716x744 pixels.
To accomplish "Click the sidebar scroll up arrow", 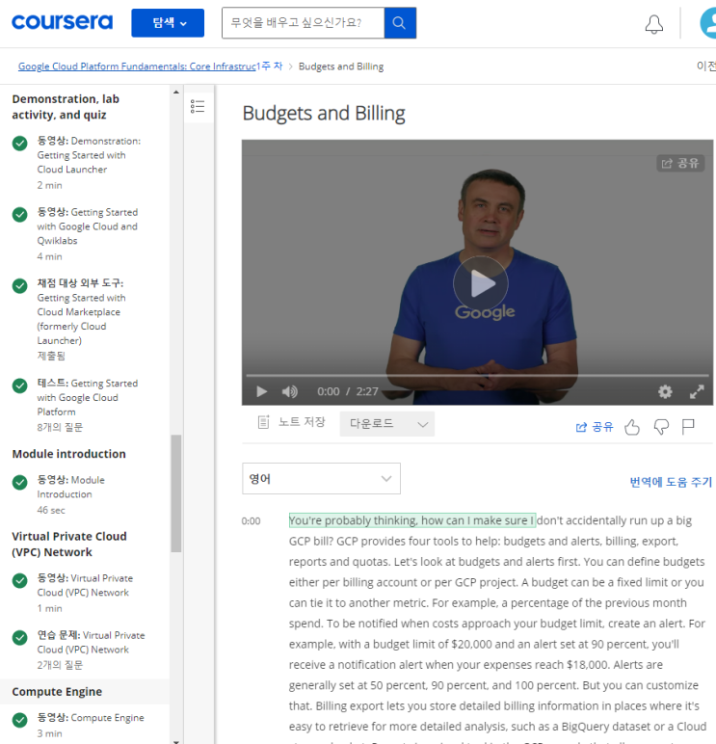I will point(176,93).
